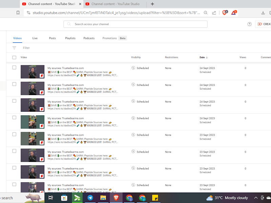Sort by Date column arrow

[x=207, y=57]
